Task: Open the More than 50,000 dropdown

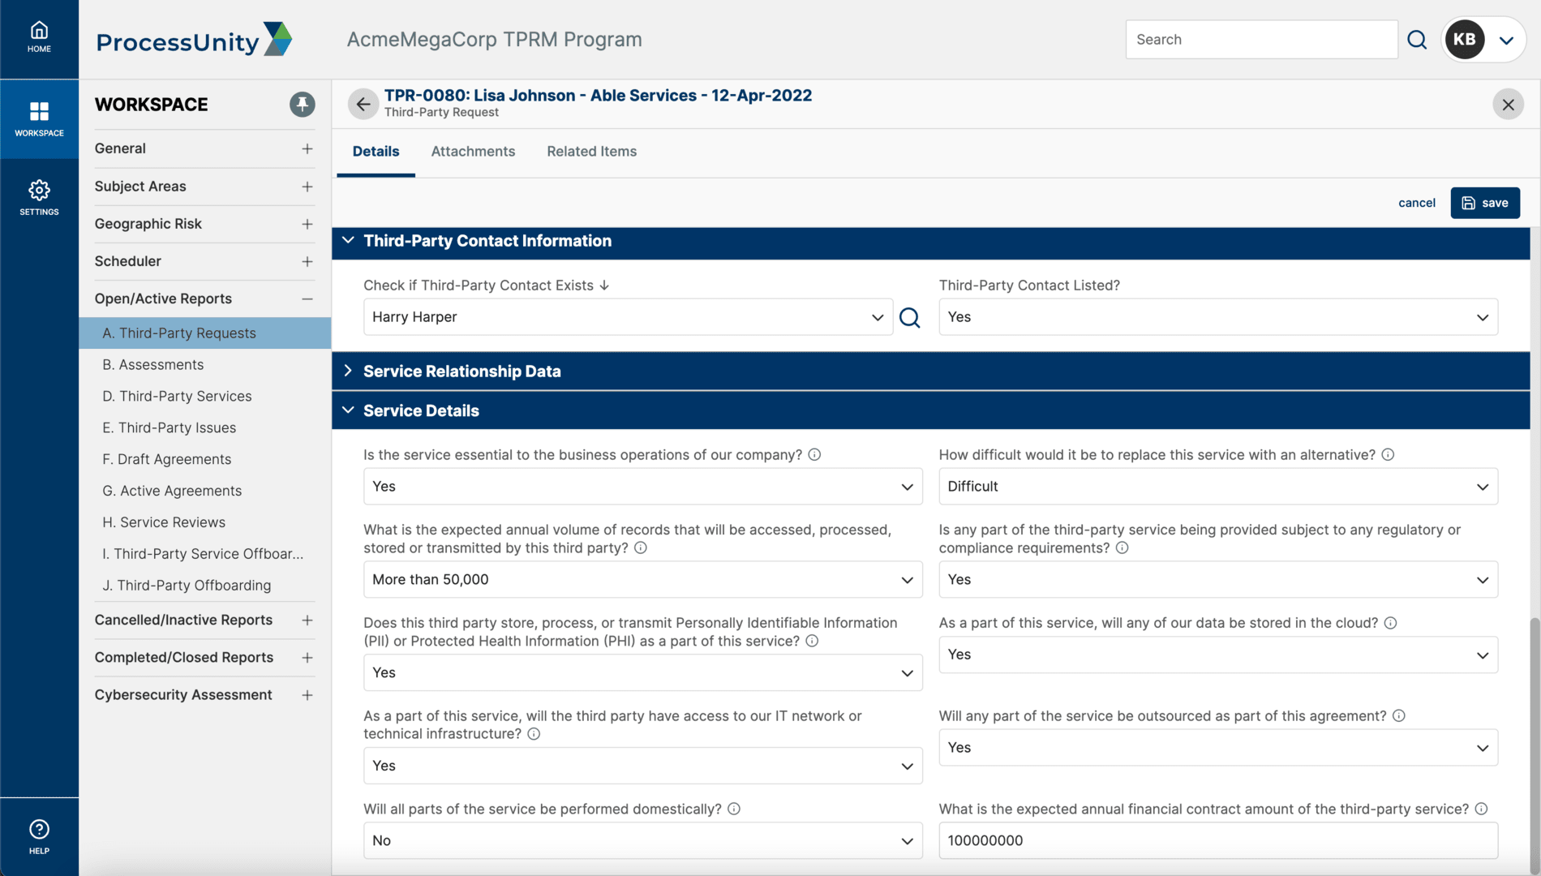Action: click(642, 580)
